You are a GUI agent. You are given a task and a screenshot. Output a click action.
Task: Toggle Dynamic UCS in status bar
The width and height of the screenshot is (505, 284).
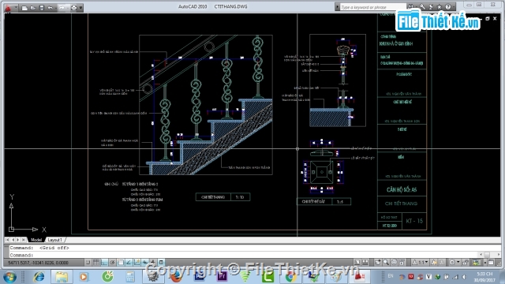137,263
